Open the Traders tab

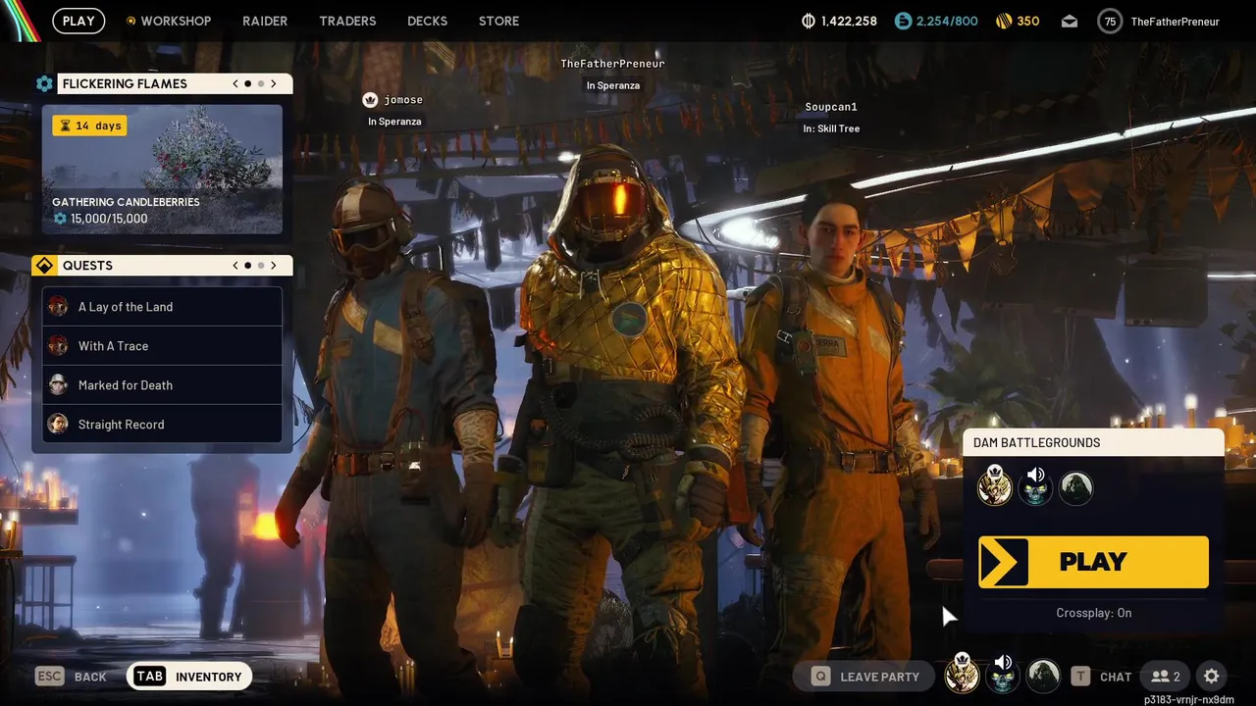tap(347, 21)
